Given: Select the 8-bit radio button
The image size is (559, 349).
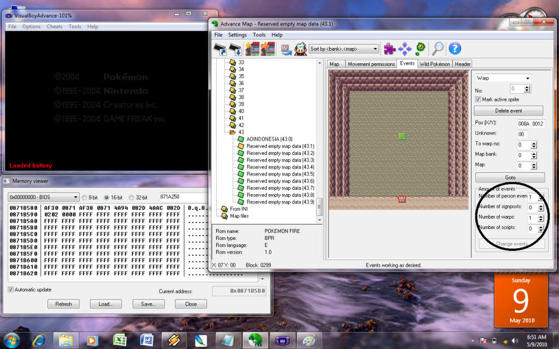Looking at the screenshot, I should click(x=85, y=197).
